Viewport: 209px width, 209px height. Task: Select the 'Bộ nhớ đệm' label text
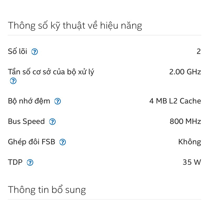click(29, 101)
